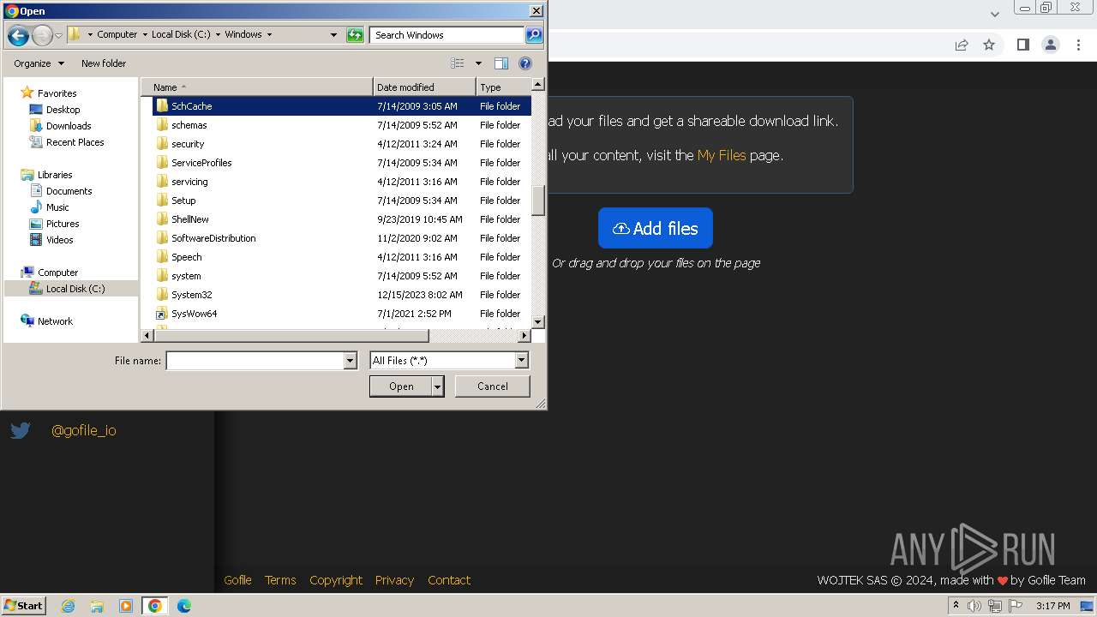Open the Copyright footer link
The width and height of the screenshot is (1097, 617).
(x=336, y=580)
